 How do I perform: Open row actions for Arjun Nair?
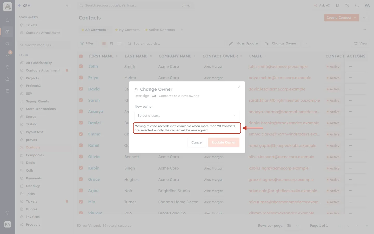pyautogui.click(x=351, y=191)
